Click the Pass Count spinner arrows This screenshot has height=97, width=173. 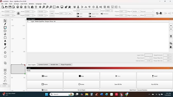click(x=152, y=58)
